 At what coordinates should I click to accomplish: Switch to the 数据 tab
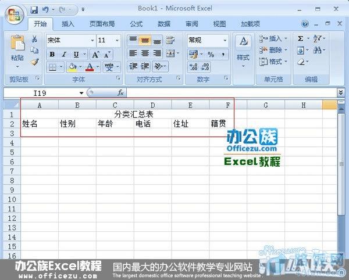[x=164, y=24]
